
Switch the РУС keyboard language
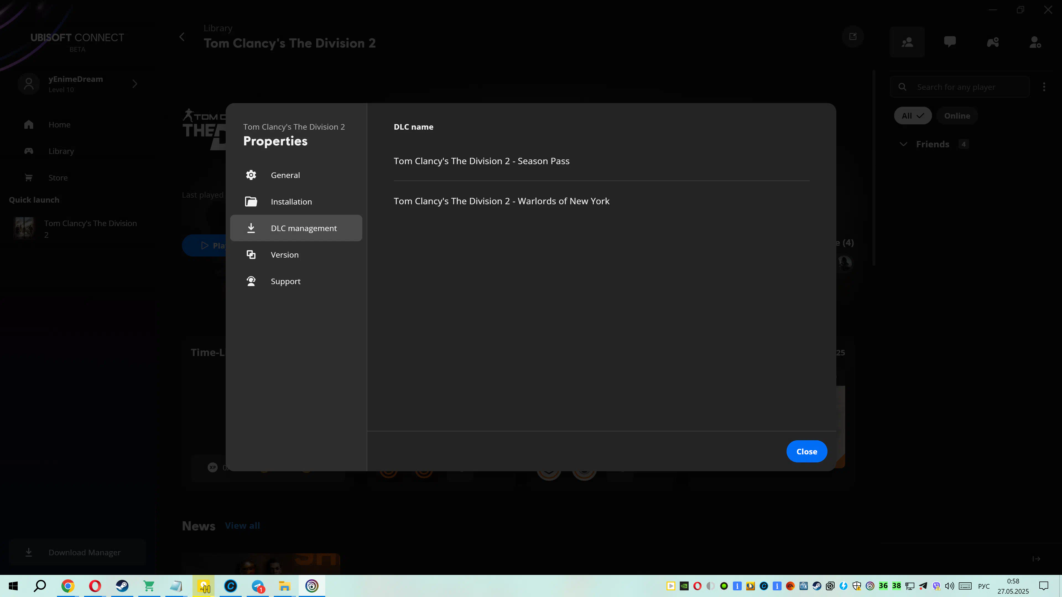[x=984, y=586]
